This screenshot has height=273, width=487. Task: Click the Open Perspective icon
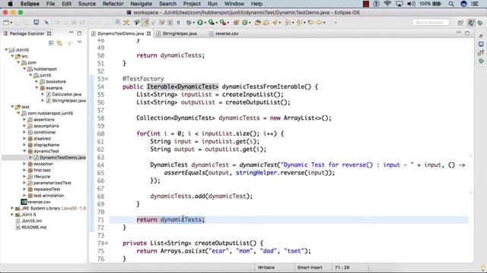point(460,23)
